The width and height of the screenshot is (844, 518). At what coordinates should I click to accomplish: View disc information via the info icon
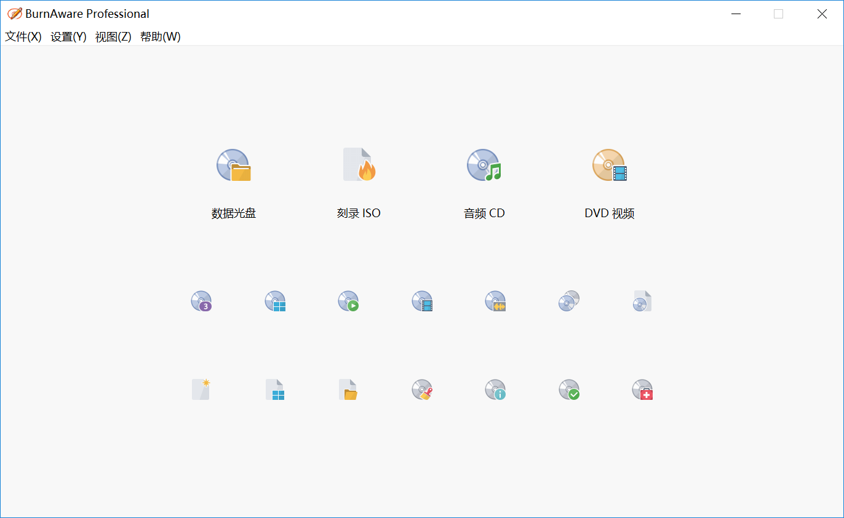click(495, 389)
